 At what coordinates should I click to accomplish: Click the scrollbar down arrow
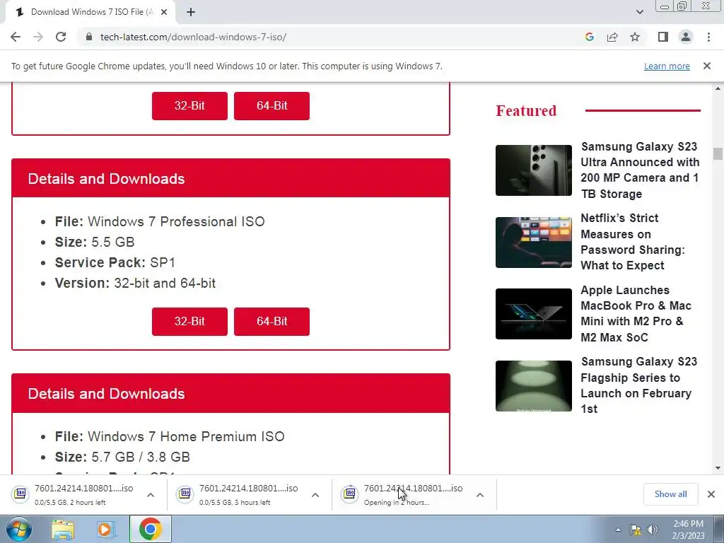(x=718, y=468)
